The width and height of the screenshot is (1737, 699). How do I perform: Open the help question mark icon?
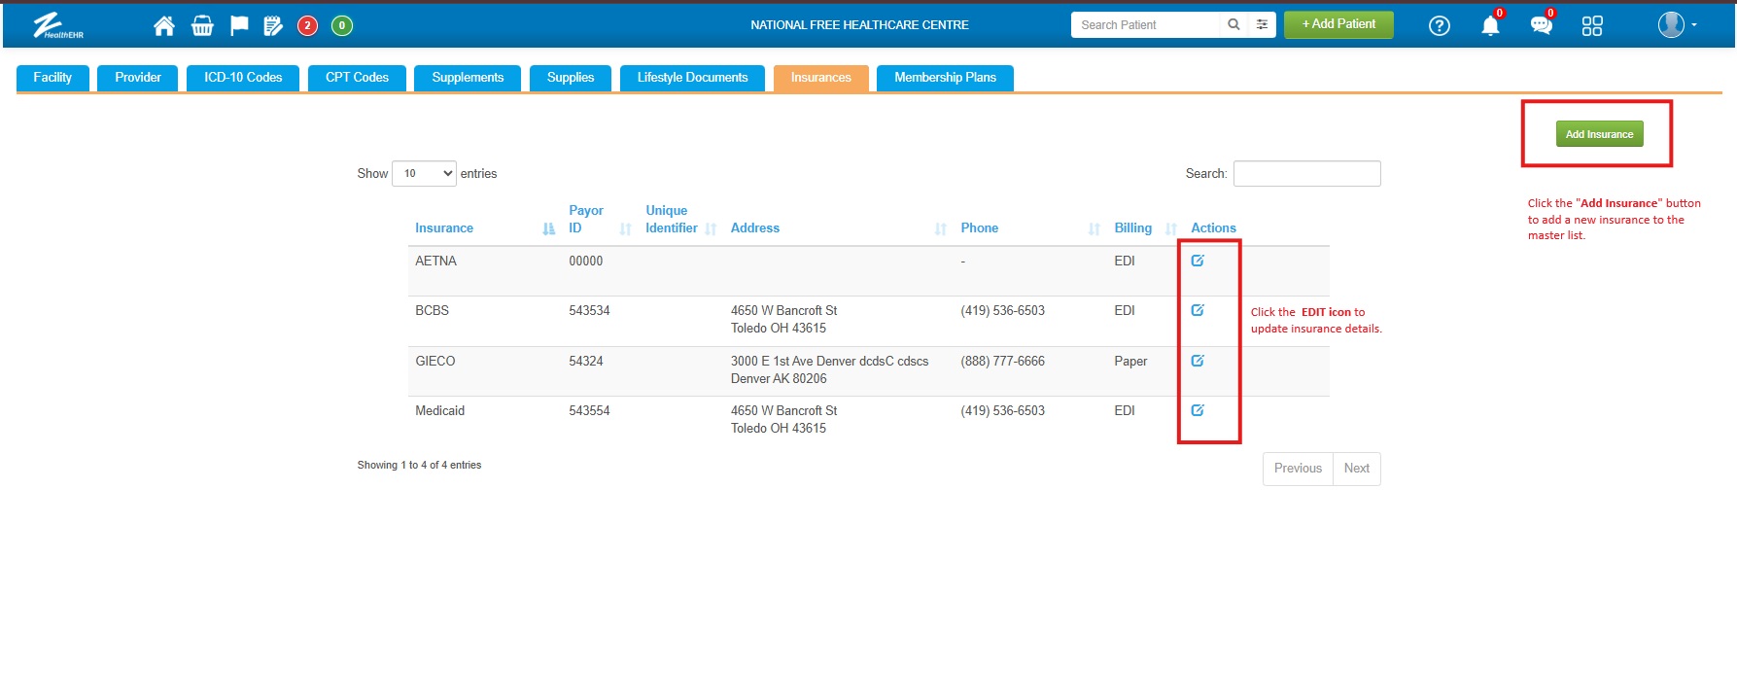tap(1439, 26)
